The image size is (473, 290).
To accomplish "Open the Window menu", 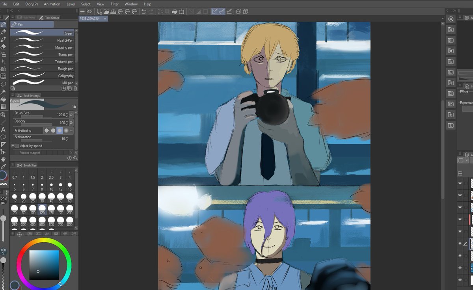I will click(x=131, y=4).
